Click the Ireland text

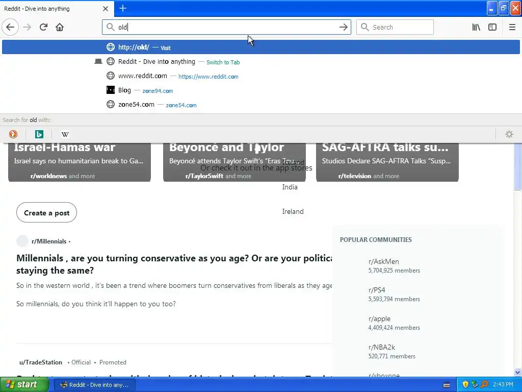(x=293, y=211)
